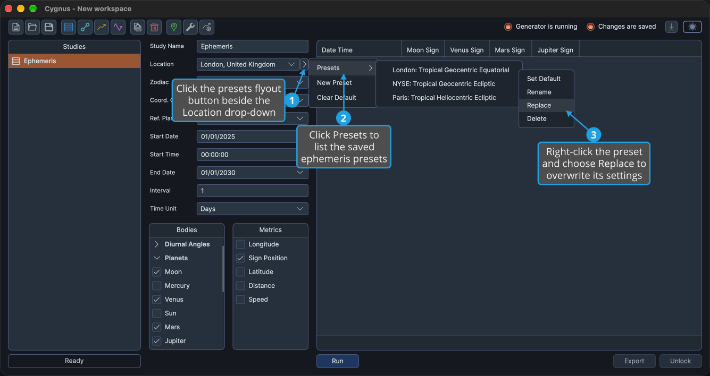Click the table icon beside Ephemeris study
The width and height of the screenshot is (710, 376).
[x=16, y=61]
